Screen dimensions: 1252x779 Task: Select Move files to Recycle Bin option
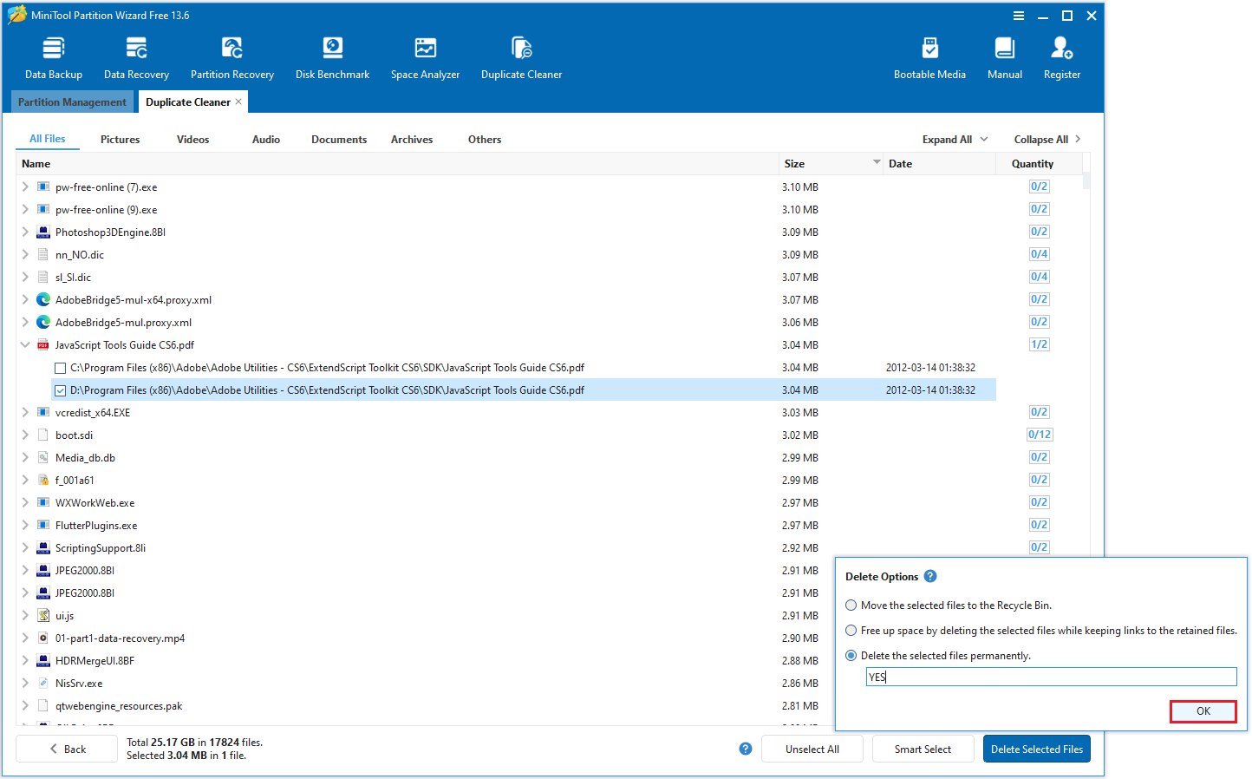click(x=851, y=605)
